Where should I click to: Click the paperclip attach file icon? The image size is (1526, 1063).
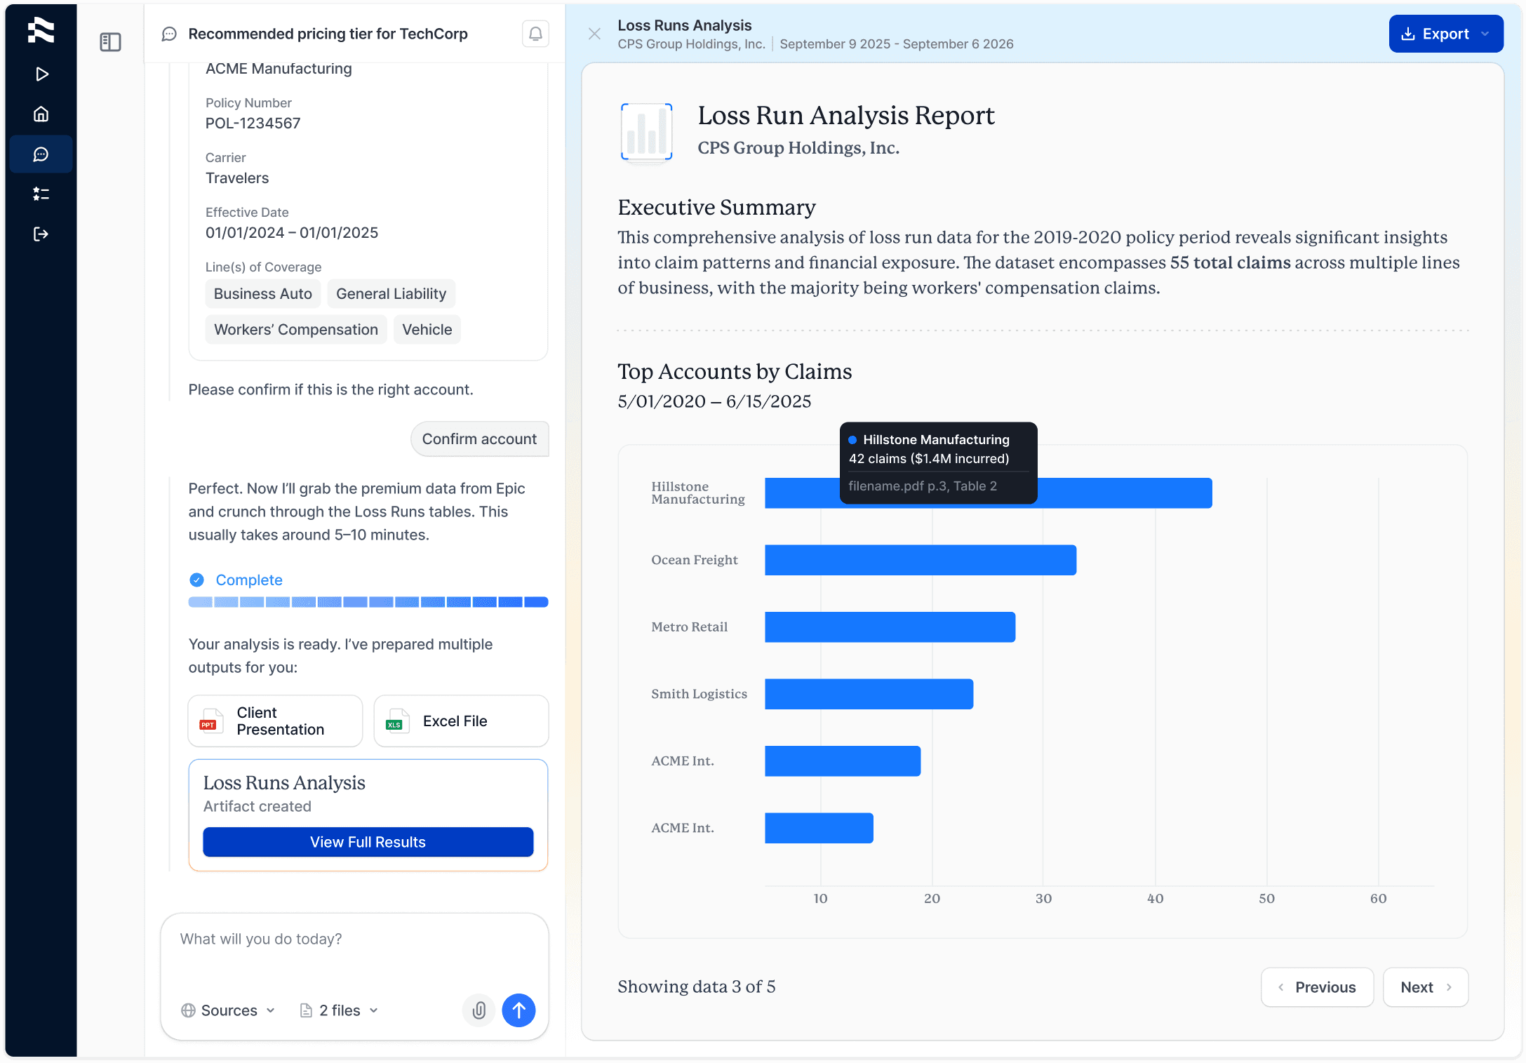[479, 1010]
